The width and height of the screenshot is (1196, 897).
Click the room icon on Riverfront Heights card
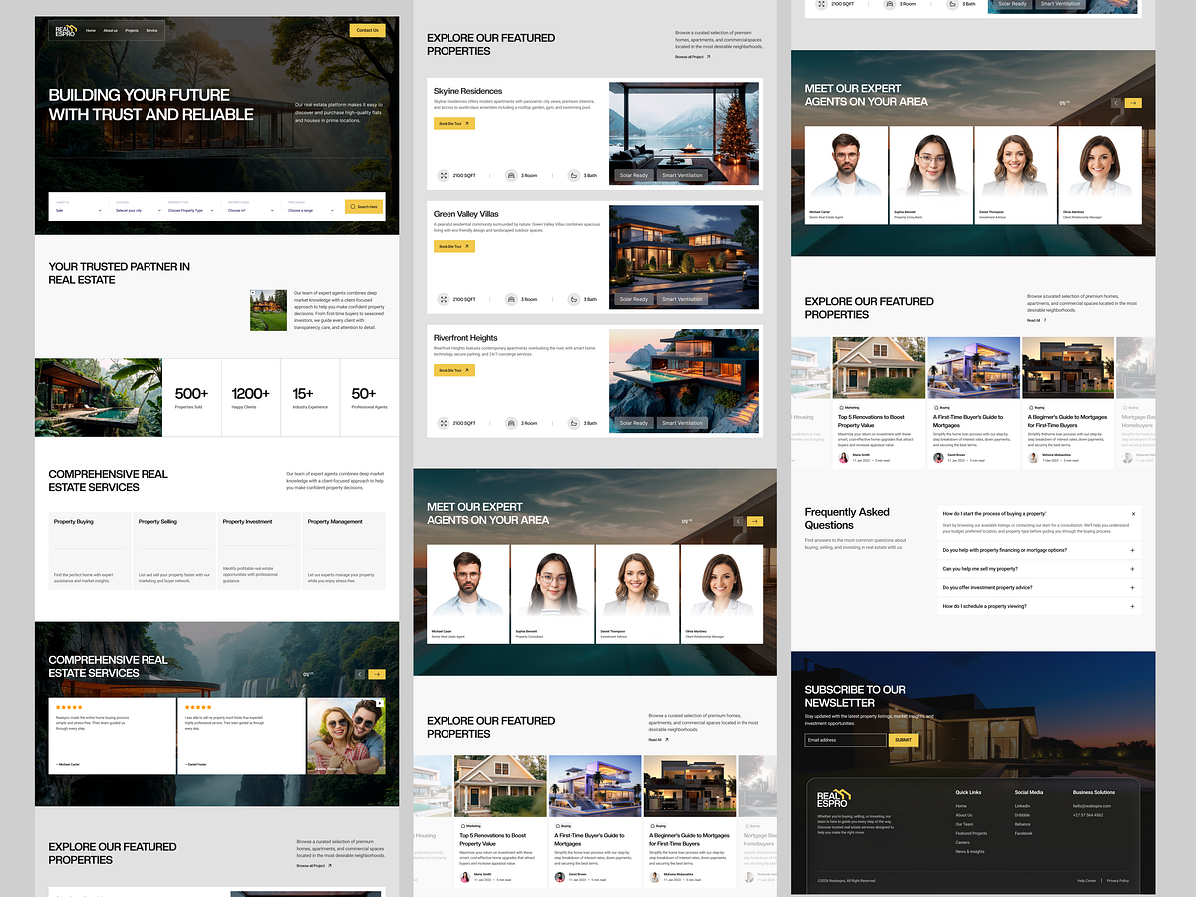point(511,423)
